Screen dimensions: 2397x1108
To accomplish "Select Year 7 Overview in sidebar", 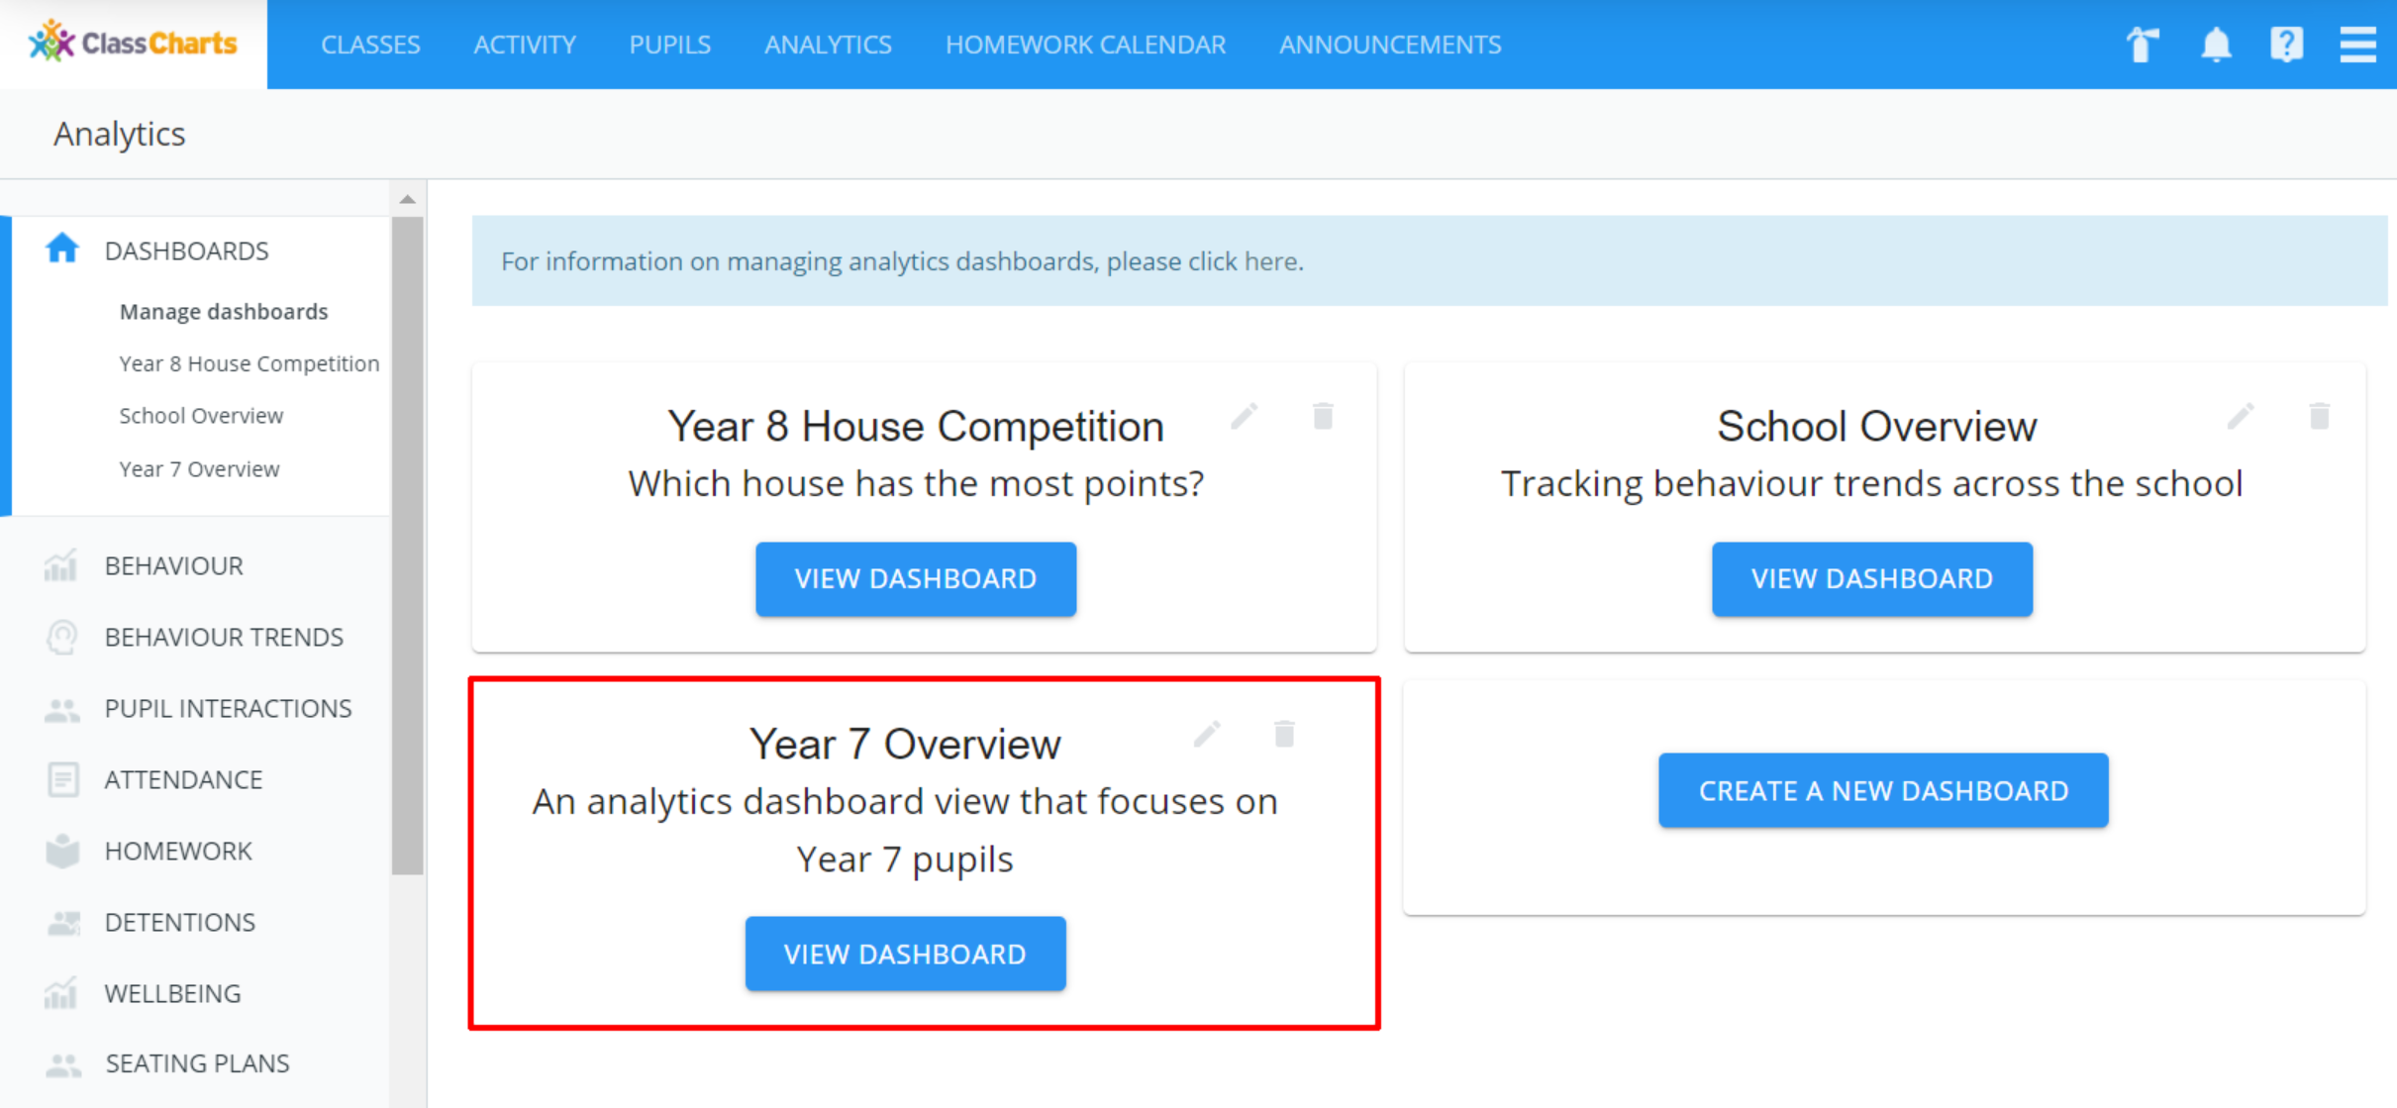I will coord(199,468).
